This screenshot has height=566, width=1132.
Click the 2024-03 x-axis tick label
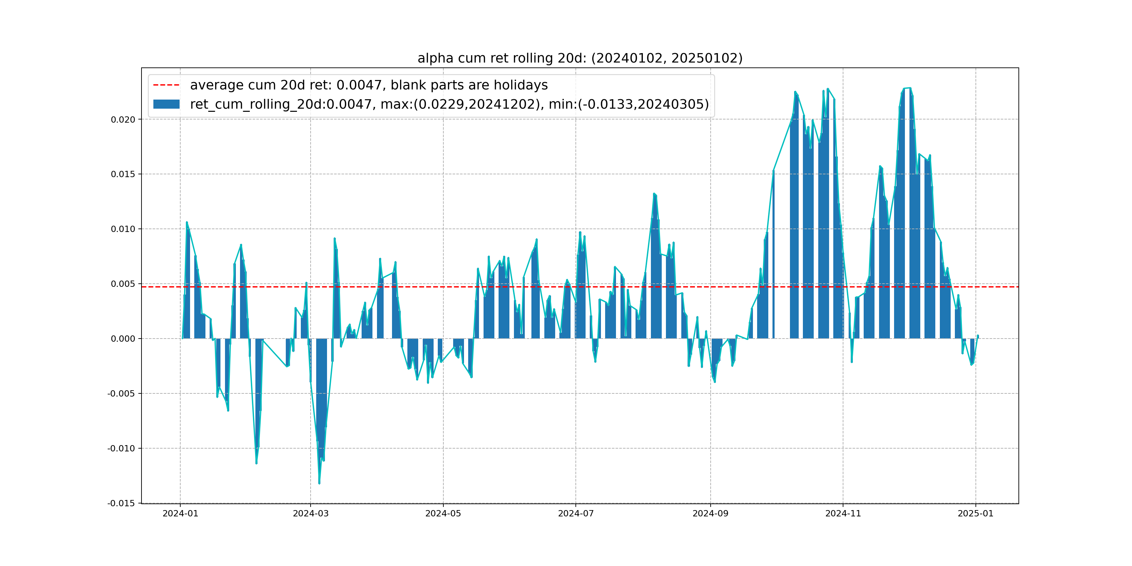coord(311,514)
